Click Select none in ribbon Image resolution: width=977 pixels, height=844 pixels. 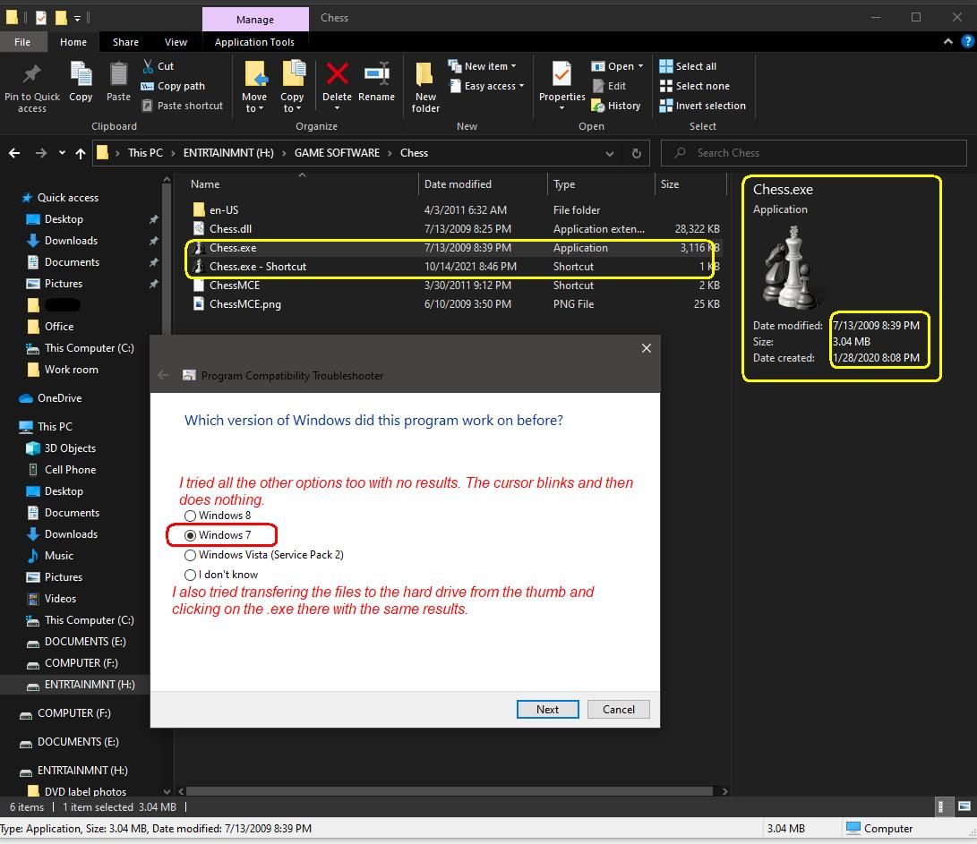[694, 86]
